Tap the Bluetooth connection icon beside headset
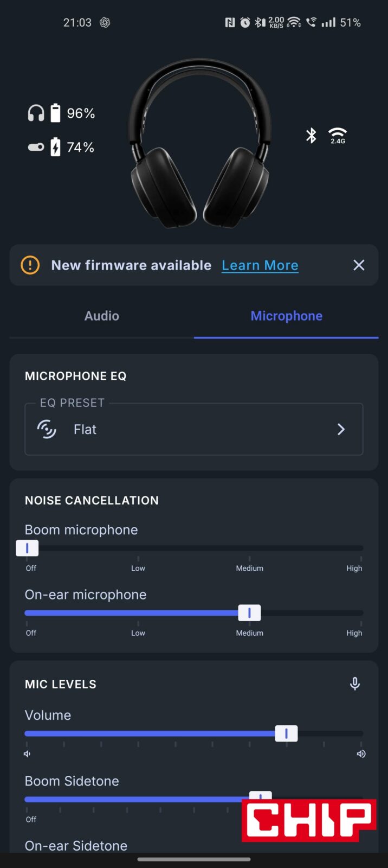The height and width of the screenshot is (868, 388). pyautogui.click(x=311, y=135)
